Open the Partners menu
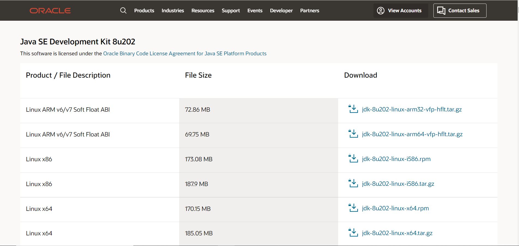Image resolution: width=519 pixels, height=246 pixels. (x=310, y=11)
